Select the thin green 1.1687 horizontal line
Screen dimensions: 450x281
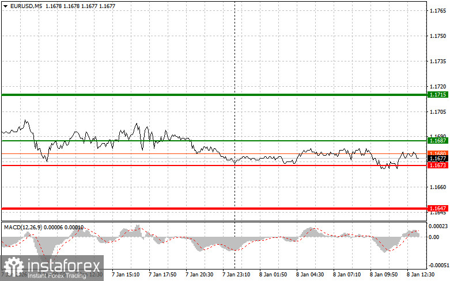click(214, 140)
